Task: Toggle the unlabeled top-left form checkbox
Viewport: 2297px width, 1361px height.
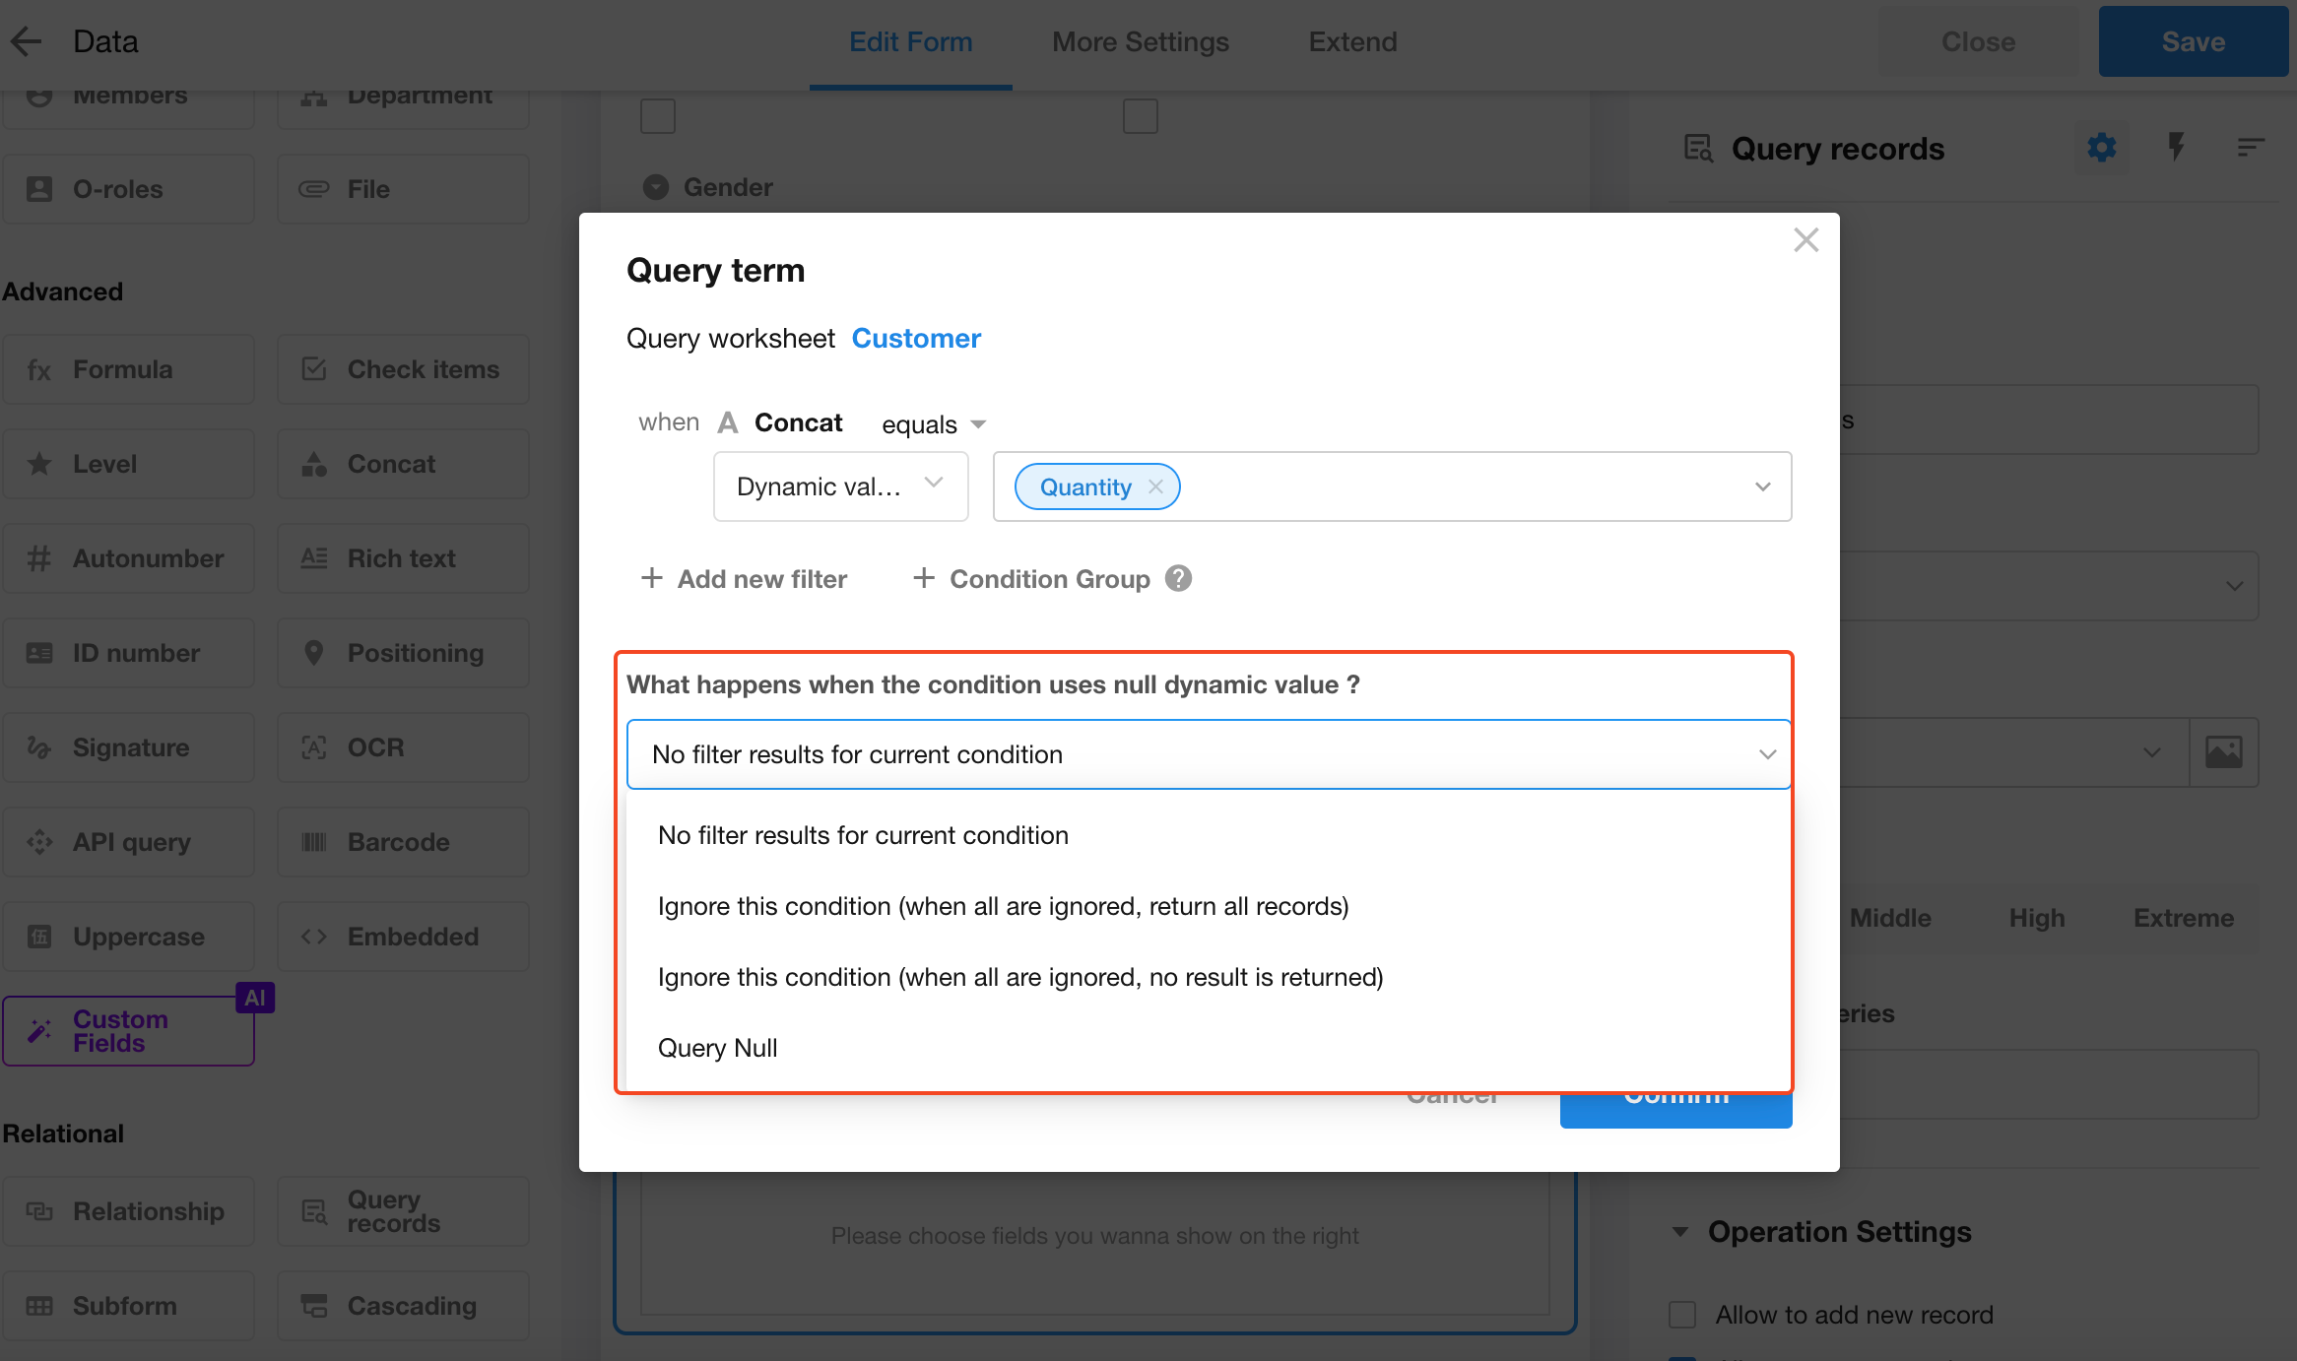Action: pyautogui.click(x=658, y=115)
